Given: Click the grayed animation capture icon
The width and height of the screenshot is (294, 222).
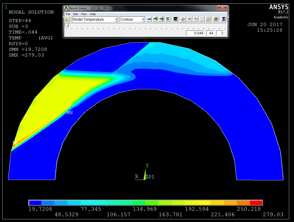Looking at the screenshot, I should pos(196,19).
